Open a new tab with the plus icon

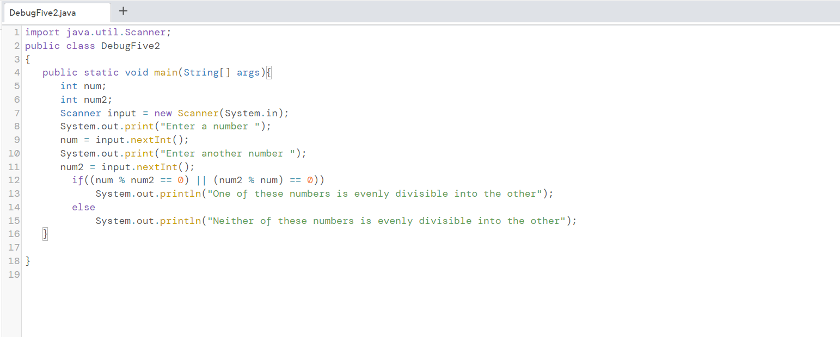coord(123,10)
